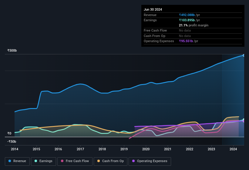This screenshot has width=249, height=170.
Task: Select the 2024 x-axis year label
Action: (x=233, y=149)
